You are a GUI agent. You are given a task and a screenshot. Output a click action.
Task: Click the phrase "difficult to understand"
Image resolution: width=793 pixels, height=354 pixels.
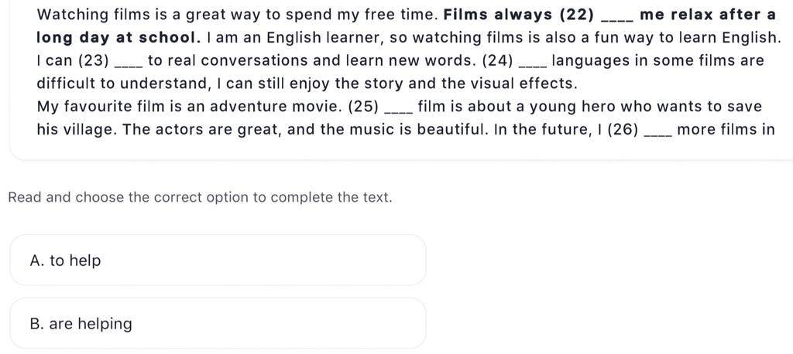pyautogui.click(x=122, y=83)
